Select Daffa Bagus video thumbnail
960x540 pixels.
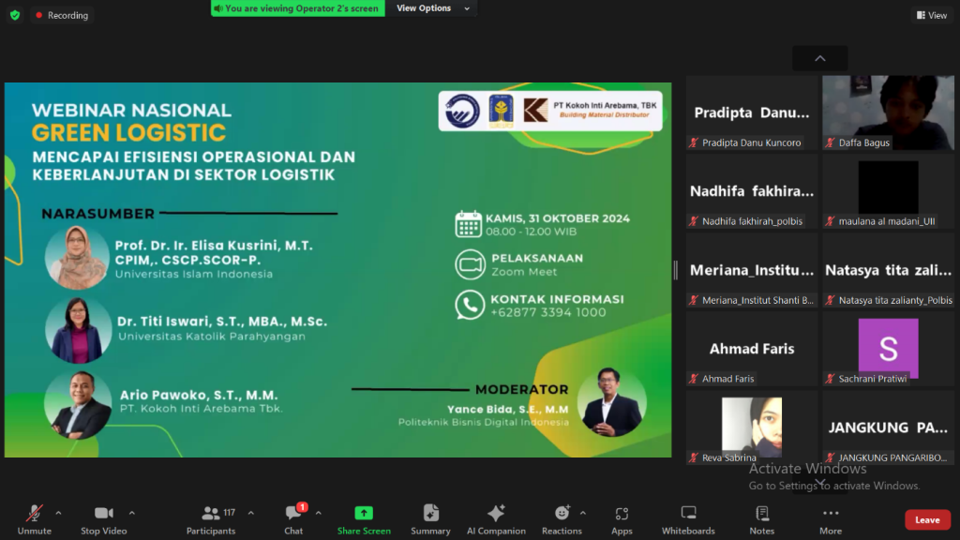coord(888,112)
